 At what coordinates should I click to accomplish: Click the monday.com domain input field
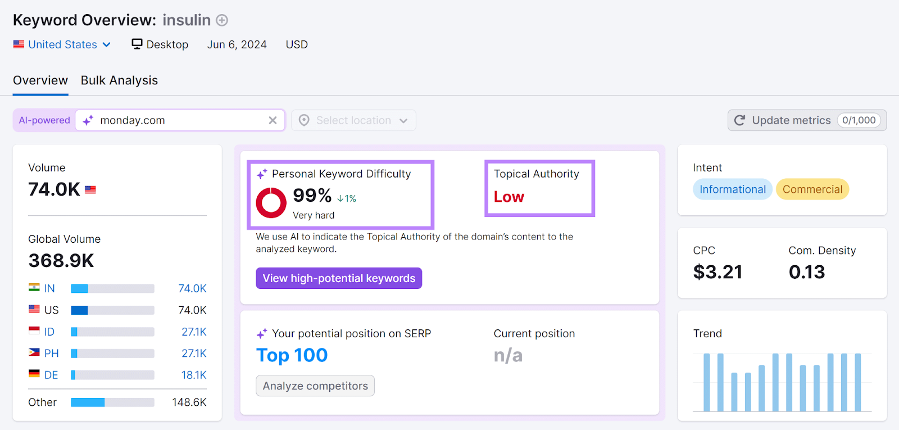[x=180, y=120]
